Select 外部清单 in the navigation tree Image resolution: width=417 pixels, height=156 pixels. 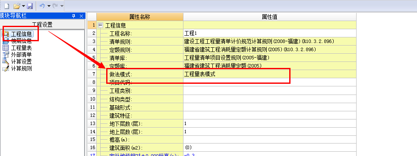click(21, 55)
